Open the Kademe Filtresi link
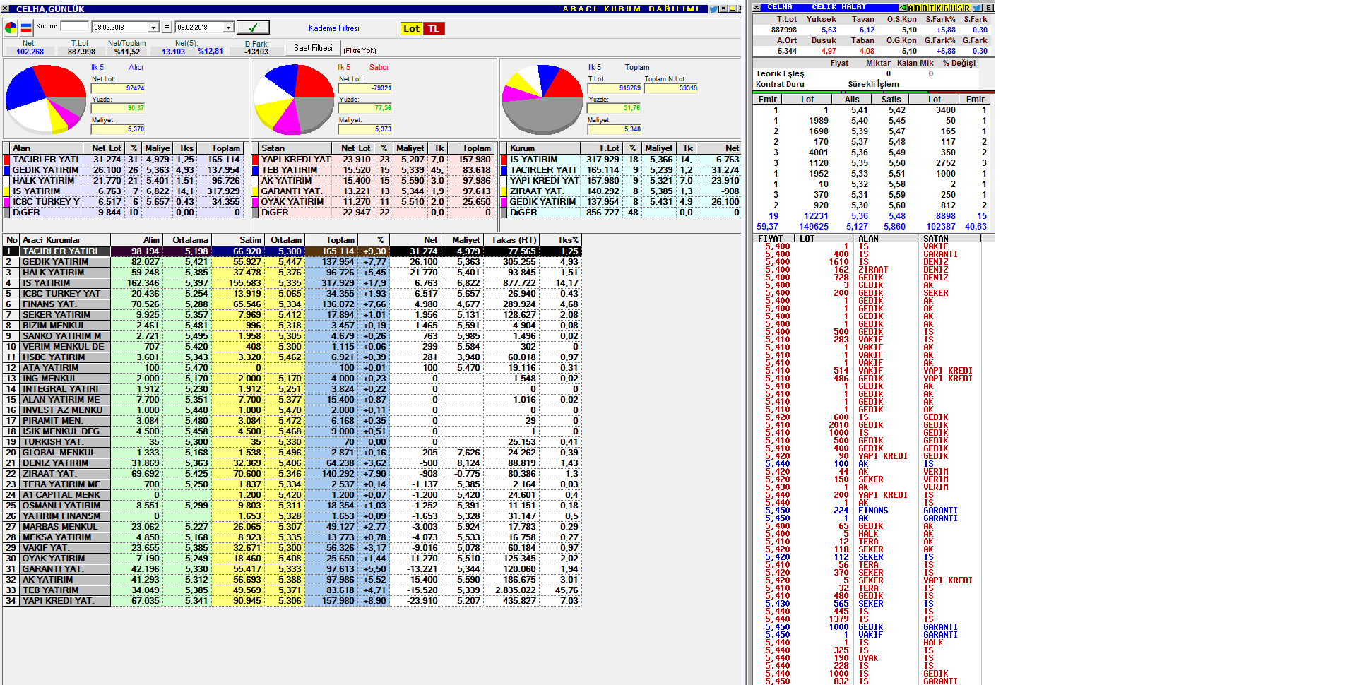 pyautogui.click(x=333, y=28)
